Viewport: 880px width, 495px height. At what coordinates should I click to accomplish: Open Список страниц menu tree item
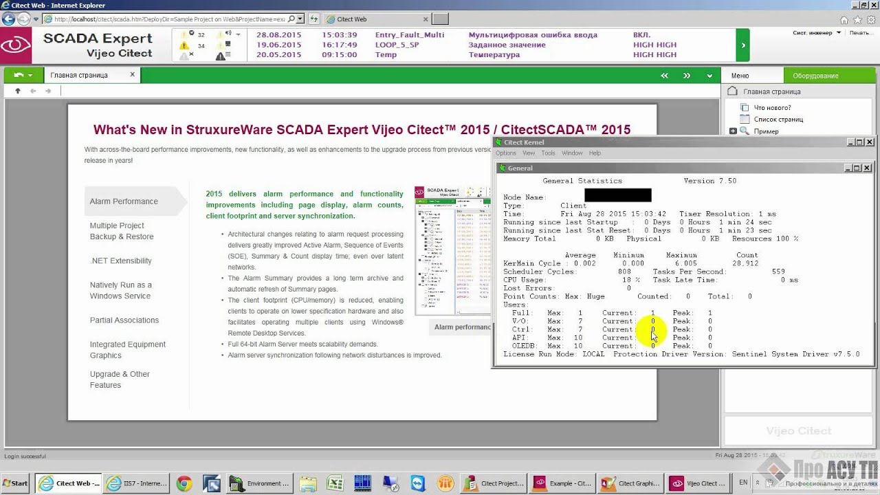(x=778, y=120)
